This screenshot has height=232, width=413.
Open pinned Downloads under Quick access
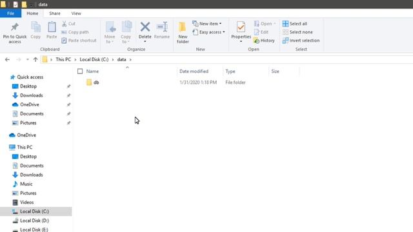pyautogui.click(x=32, y=95)
